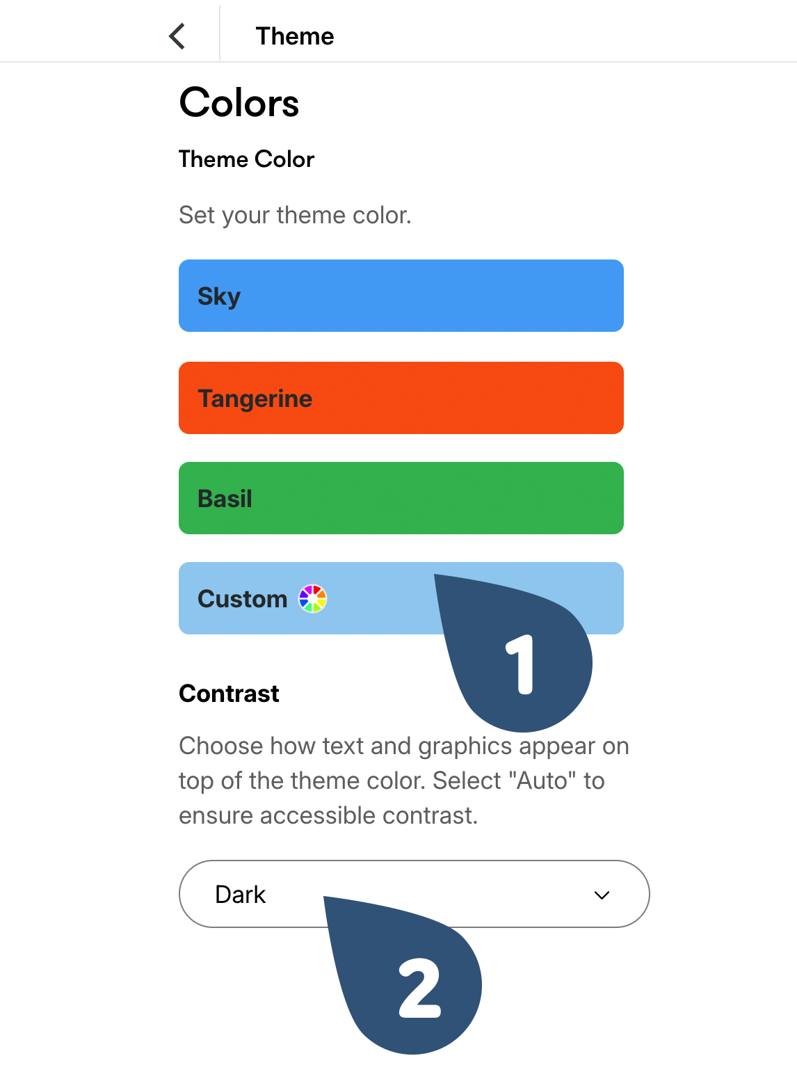Choose Tangerine as the theme color
This screenshot has height=1072, width=797.
pos(401,397)
